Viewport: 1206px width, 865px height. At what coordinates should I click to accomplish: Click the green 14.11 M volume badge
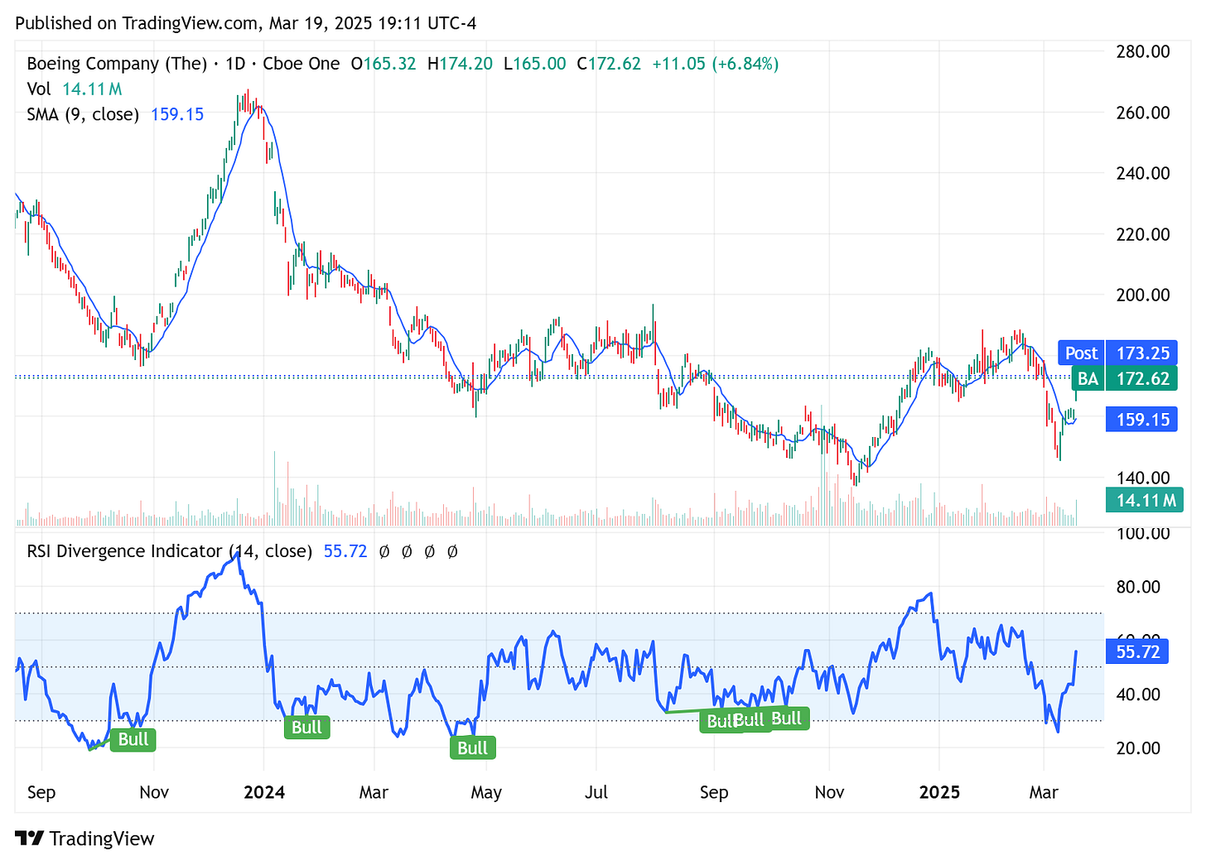point(1145,500)
